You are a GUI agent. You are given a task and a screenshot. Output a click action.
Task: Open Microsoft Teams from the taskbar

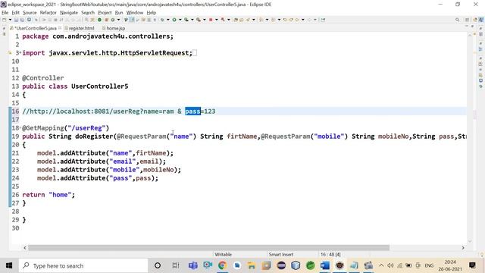pos(193,265)
